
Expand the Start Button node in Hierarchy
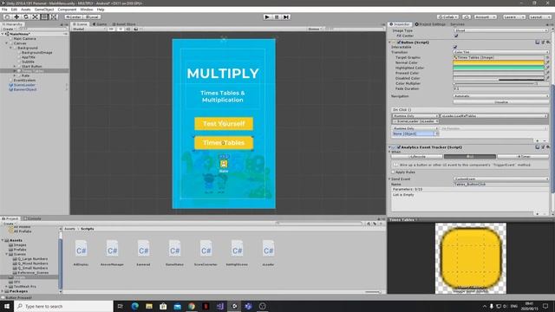pos(15,66)
